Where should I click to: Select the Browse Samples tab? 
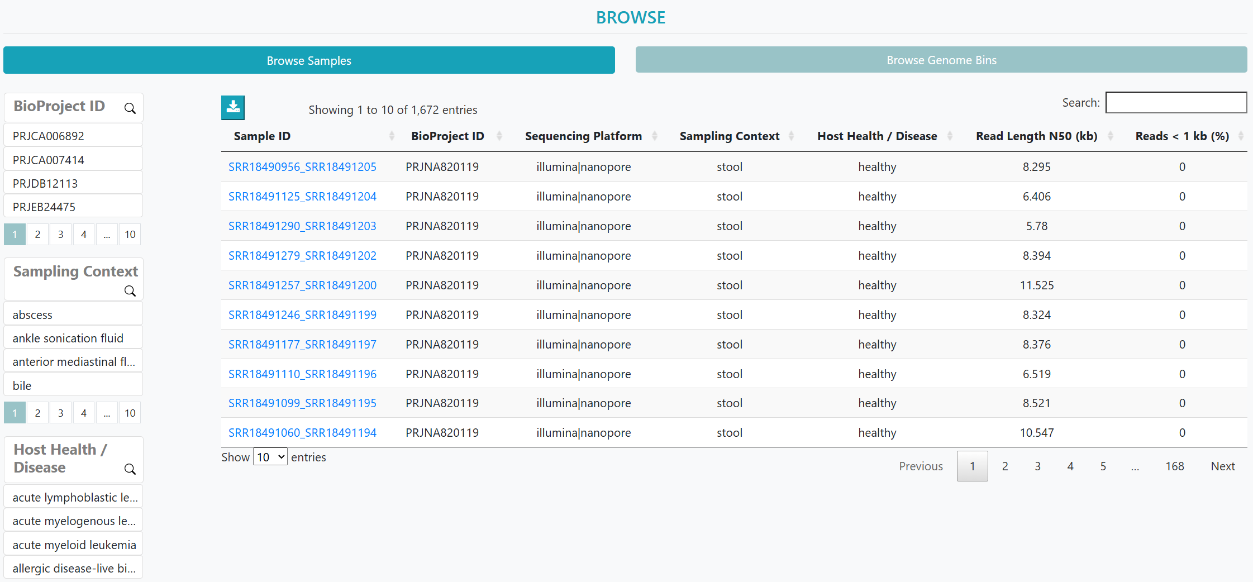click(x=309, y=60)
